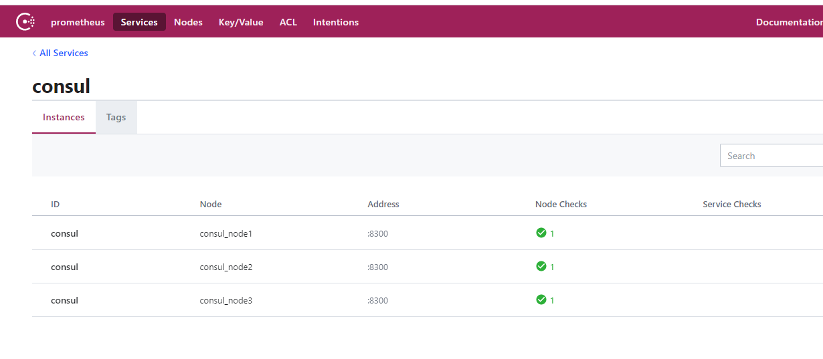Switch to the Instances tab
The width and height of the screenshot is (823, 359).
64,117
